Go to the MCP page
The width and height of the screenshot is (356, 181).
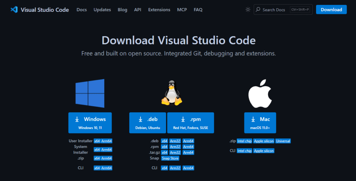point(182,10)
